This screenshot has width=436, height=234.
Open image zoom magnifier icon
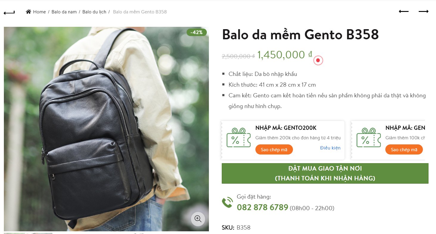point(198,219)
